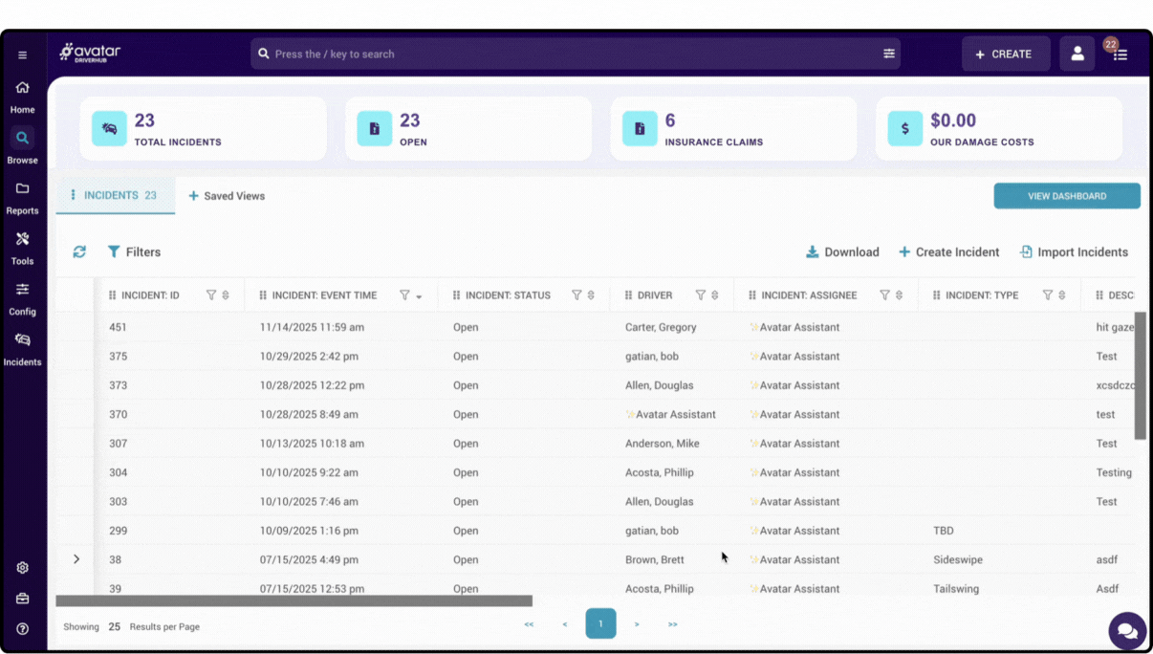This screenshot has height=654, width=1153.
Task: Open the Incident: Event Time sort dropdown
Action: pos(419,296)
